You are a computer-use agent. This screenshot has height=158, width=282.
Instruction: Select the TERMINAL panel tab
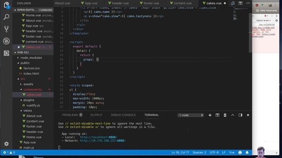pos(152,115)
